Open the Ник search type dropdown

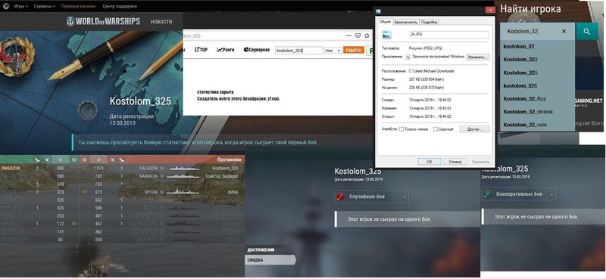tap(333, 50)
